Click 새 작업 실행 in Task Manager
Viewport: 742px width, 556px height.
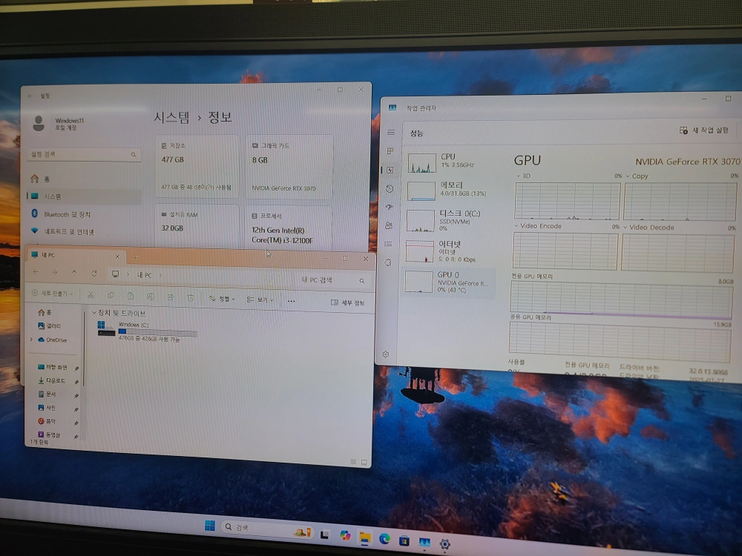(703, 130)
